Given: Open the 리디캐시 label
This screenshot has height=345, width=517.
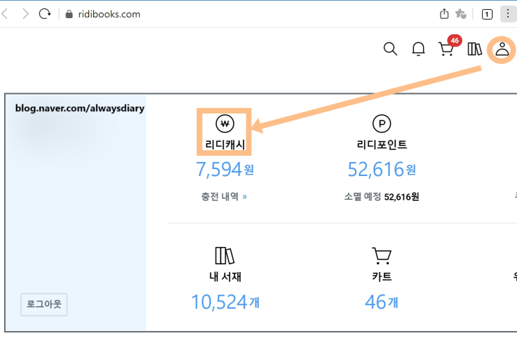Looking at the screenshot, I should (x=225, y=144).
